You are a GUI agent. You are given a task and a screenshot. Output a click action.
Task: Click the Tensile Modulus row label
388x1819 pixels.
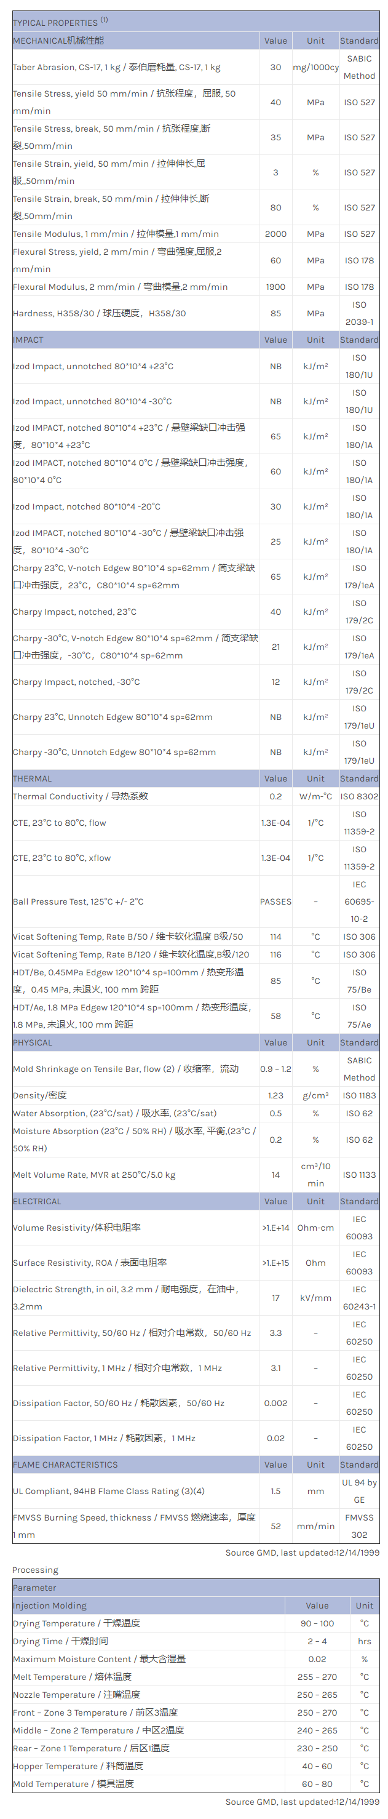point(116,234)
